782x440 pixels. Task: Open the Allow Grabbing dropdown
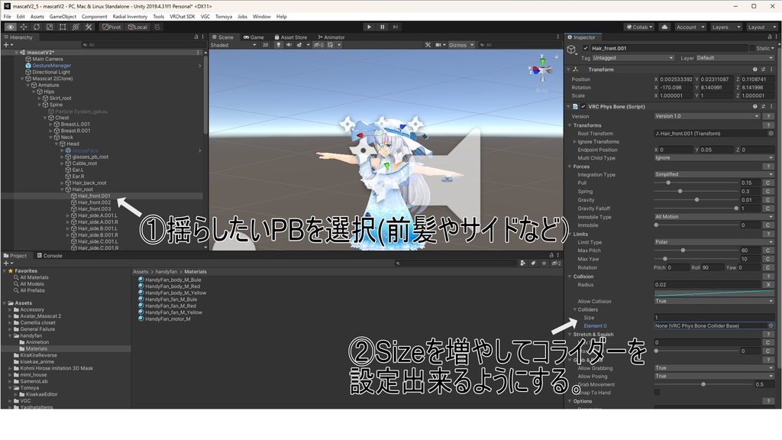coord(713,368)
